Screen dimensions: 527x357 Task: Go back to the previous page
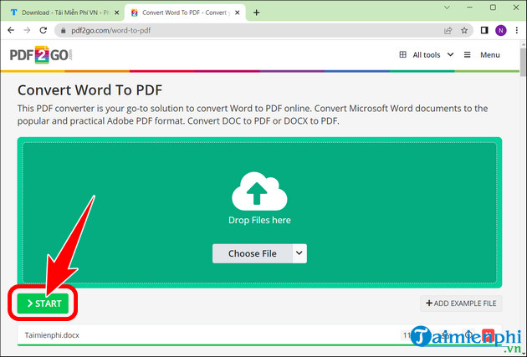pos(11,31)
